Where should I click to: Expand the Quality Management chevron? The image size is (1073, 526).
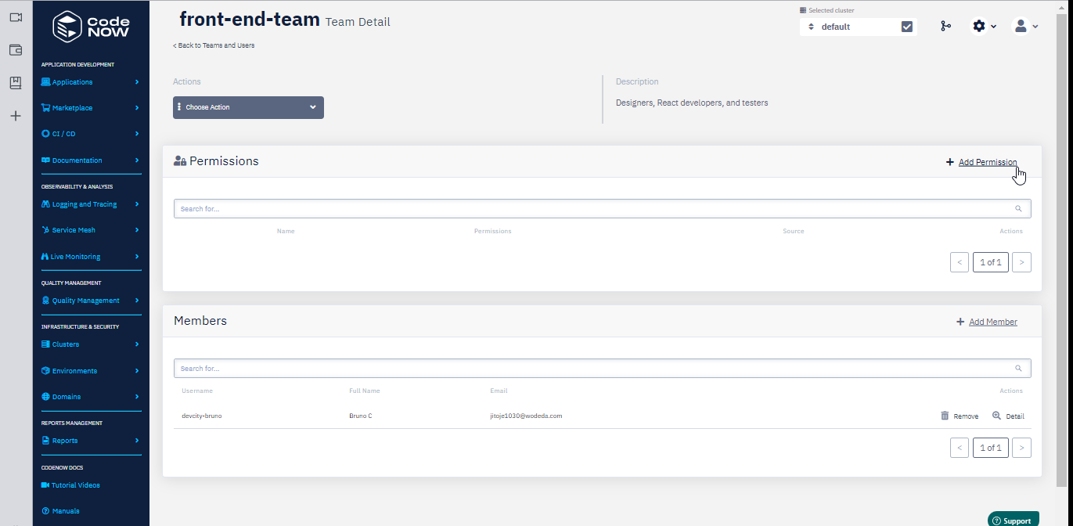pos(137,301)
